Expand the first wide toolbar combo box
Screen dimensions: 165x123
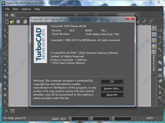click(75, 15)
